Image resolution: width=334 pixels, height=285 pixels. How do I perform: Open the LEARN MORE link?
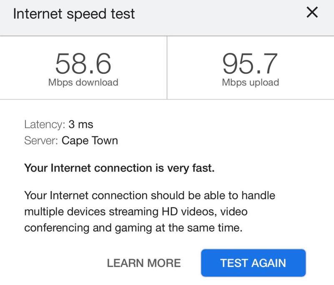[144, 263]
